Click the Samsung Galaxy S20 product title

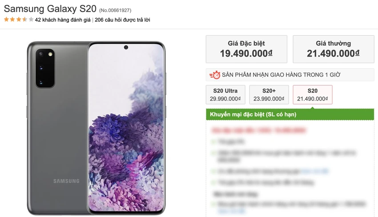click(x=50, y=9)
